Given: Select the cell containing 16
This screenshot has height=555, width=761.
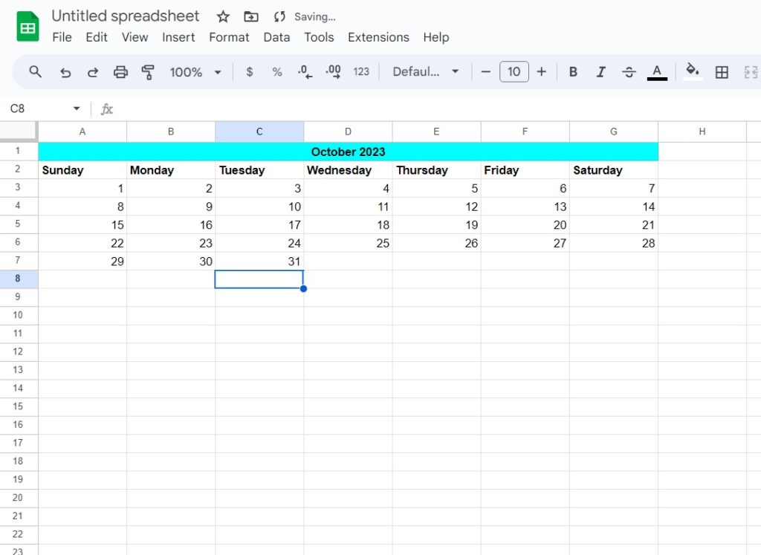Looking at the screenshot, I should point(171,224).
